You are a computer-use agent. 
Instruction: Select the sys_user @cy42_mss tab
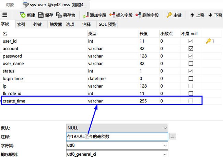tap(56, 5)
